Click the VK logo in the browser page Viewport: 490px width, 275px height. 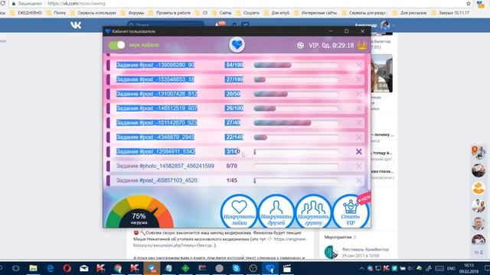tap(76, 25)
